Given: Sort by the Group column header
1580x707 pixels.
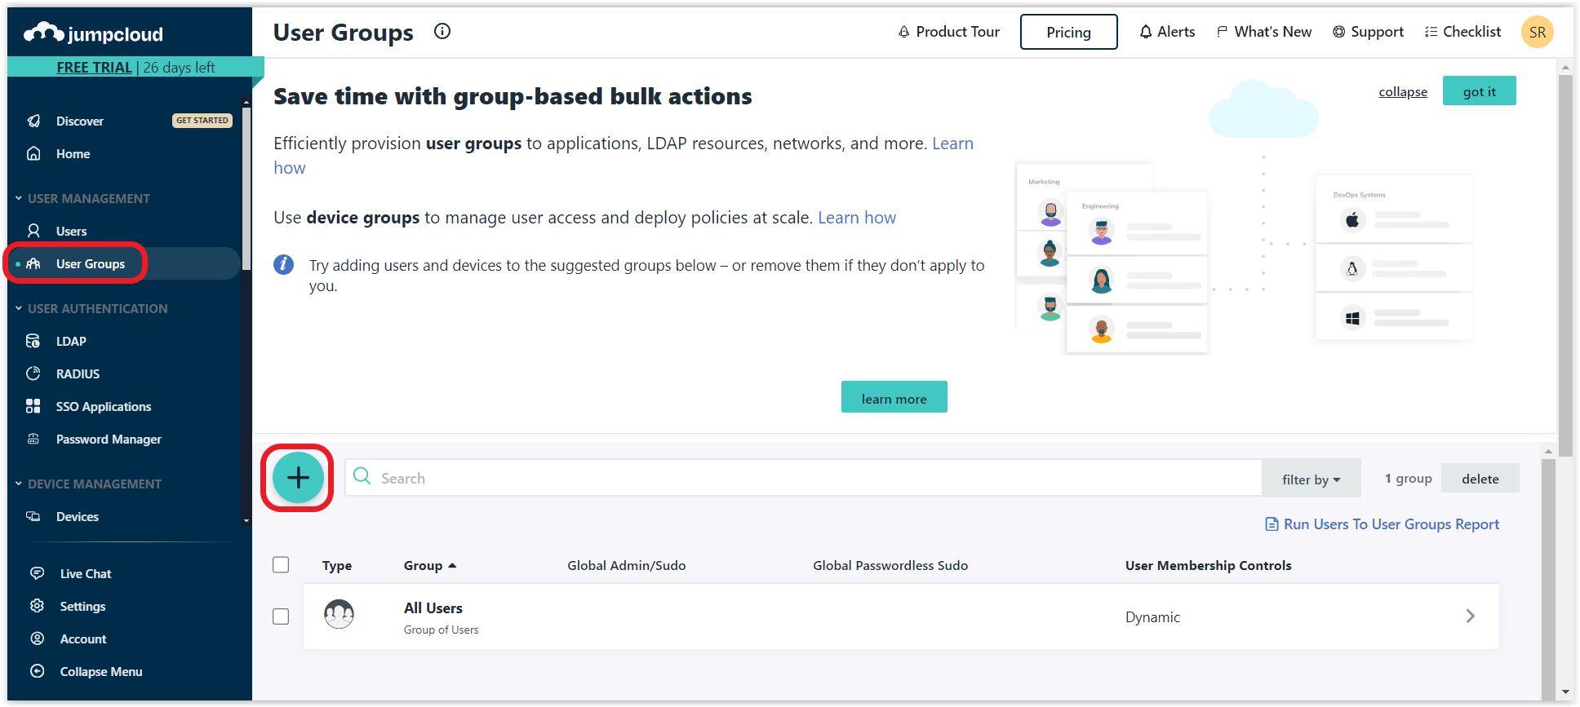Looking at the screenshot, I should coord(430,565).
